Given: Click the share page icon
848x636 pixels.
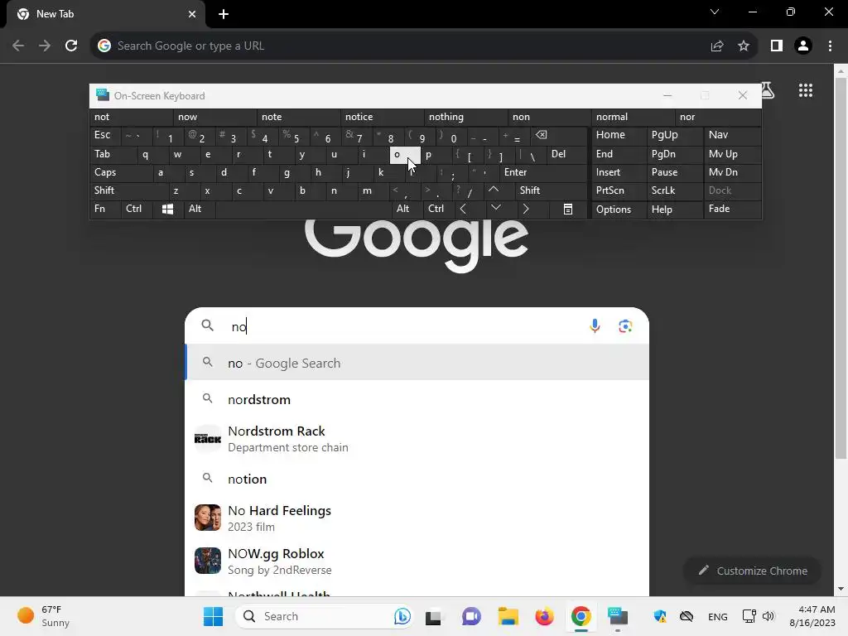Looking at the screenshot, I should coord(717,46).
